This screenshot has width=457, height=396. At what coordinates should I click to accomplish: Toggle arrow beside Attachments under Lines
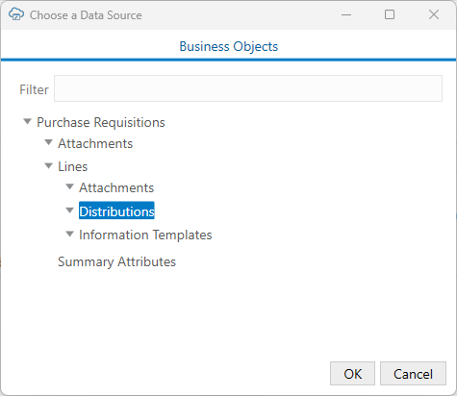click(x=69, y=186)
